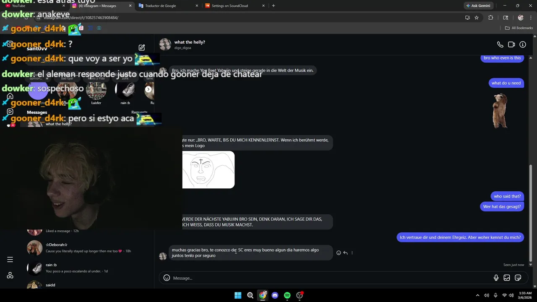
Task: Click the chat scrollbar thumb
Action: (x=531, y=213)
